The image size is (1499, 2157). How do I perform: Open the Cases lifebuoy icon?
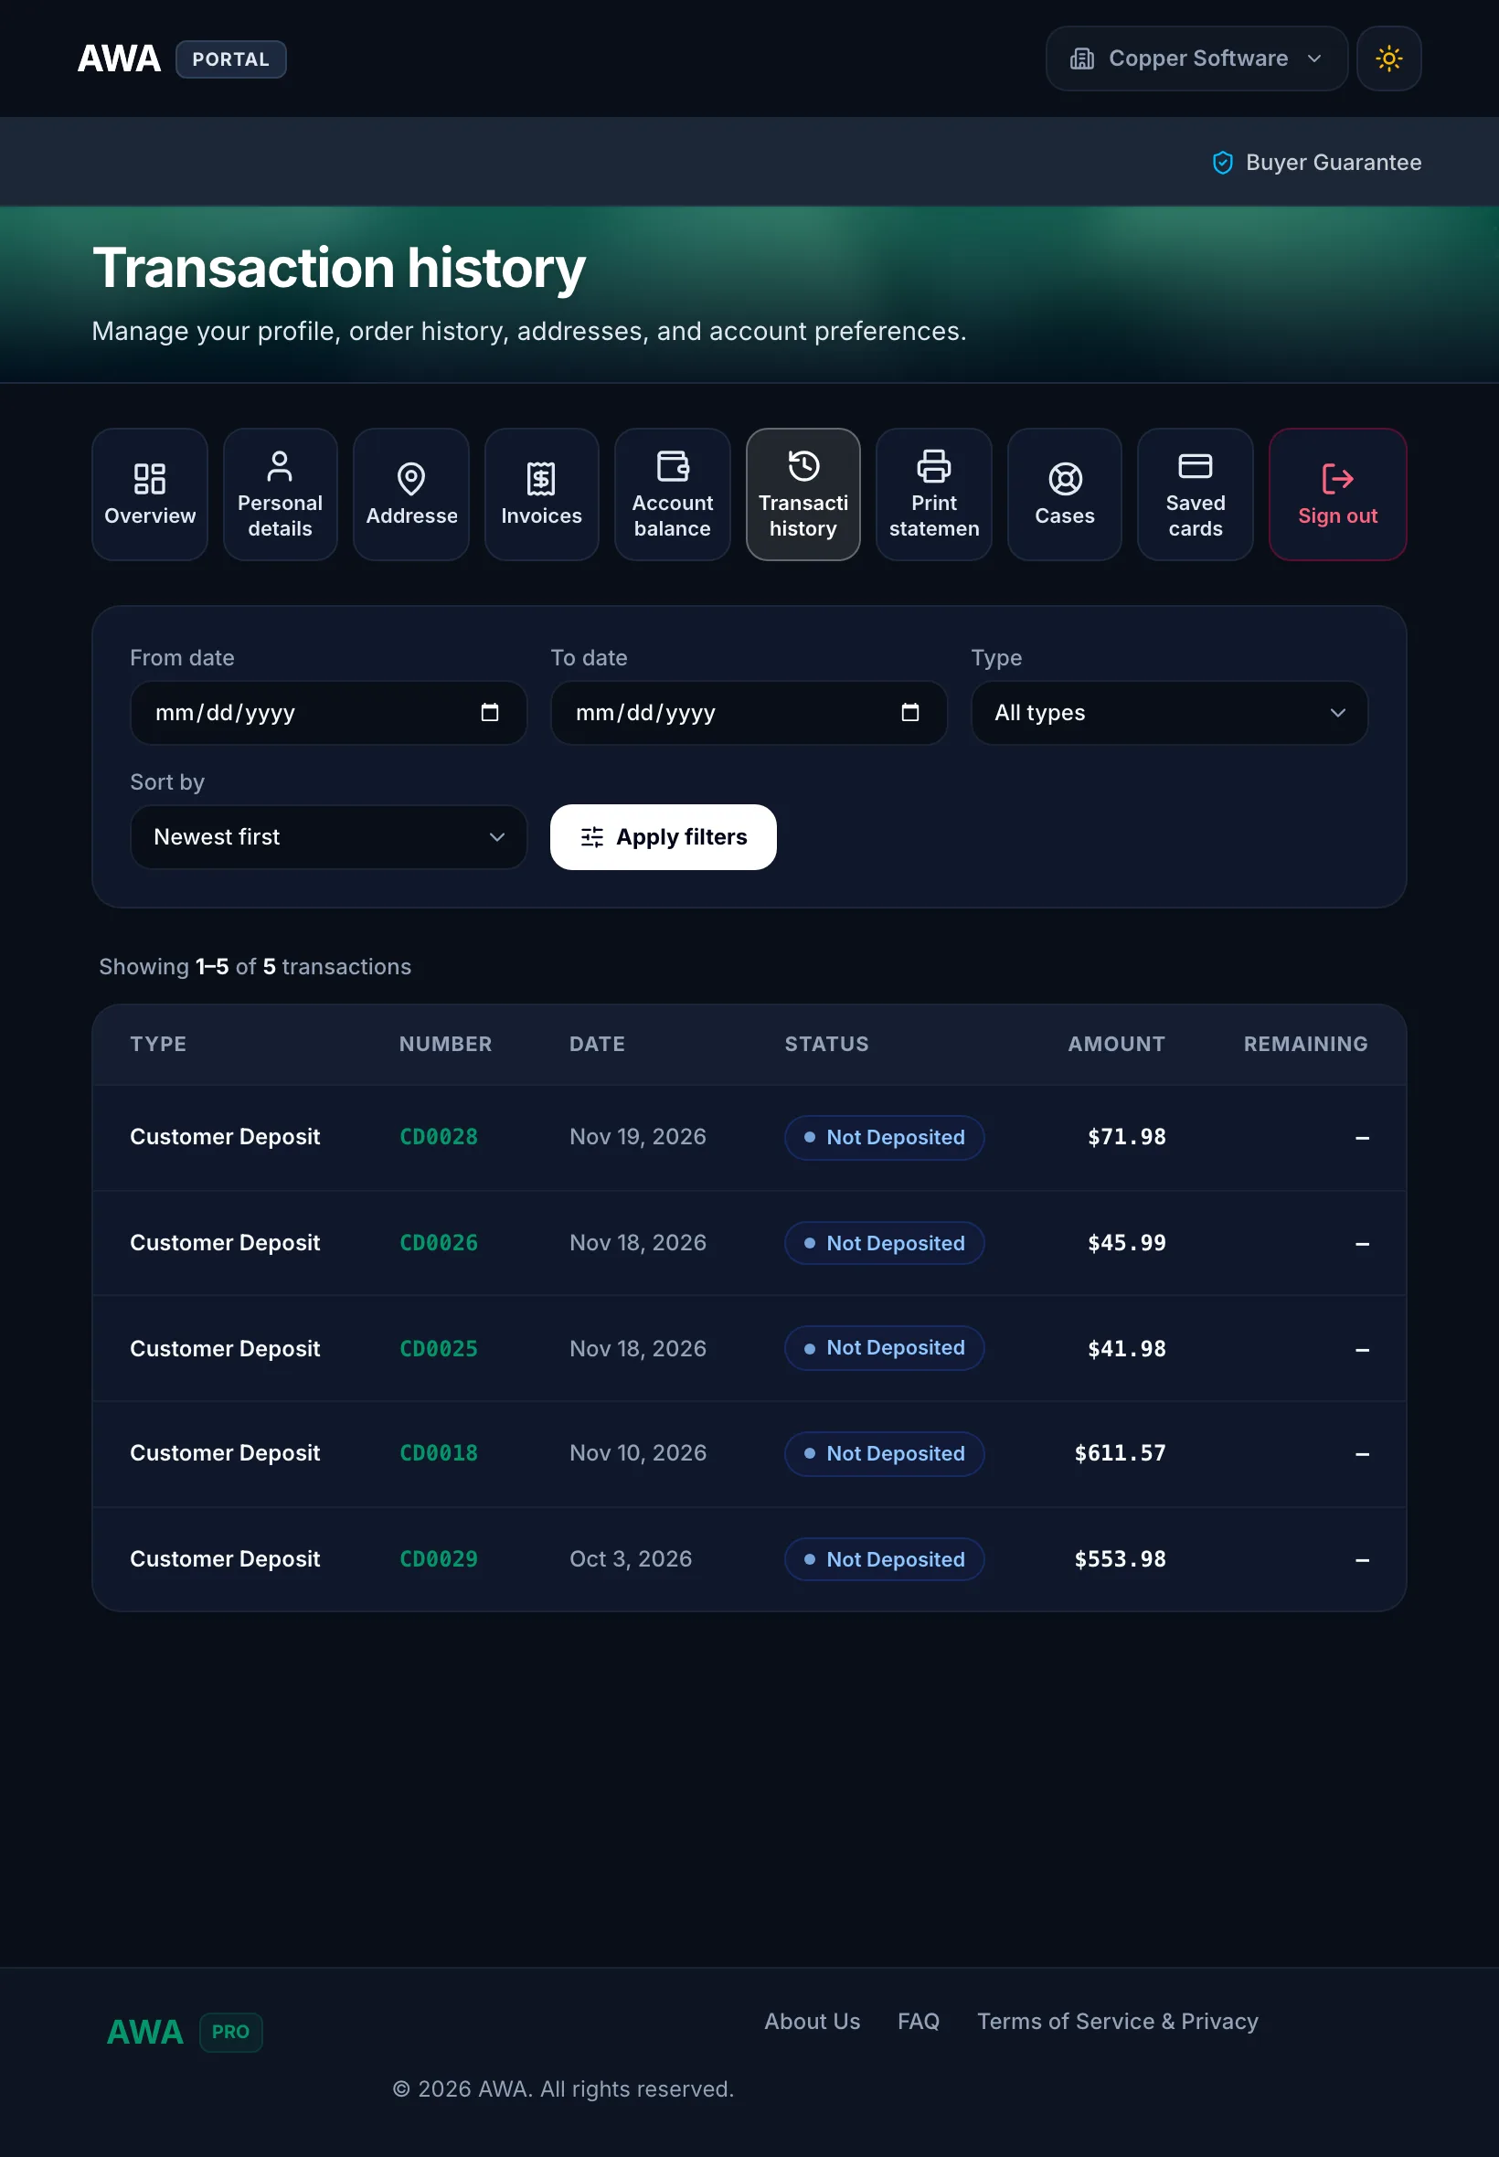click(x=1065, y=478)
